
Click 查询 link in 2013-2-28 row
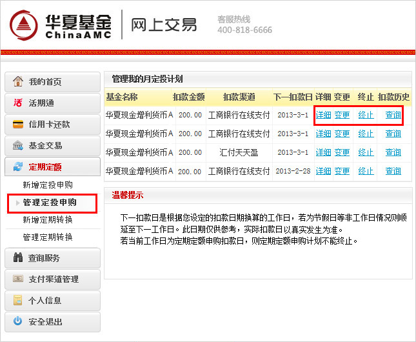click(393, 171)
